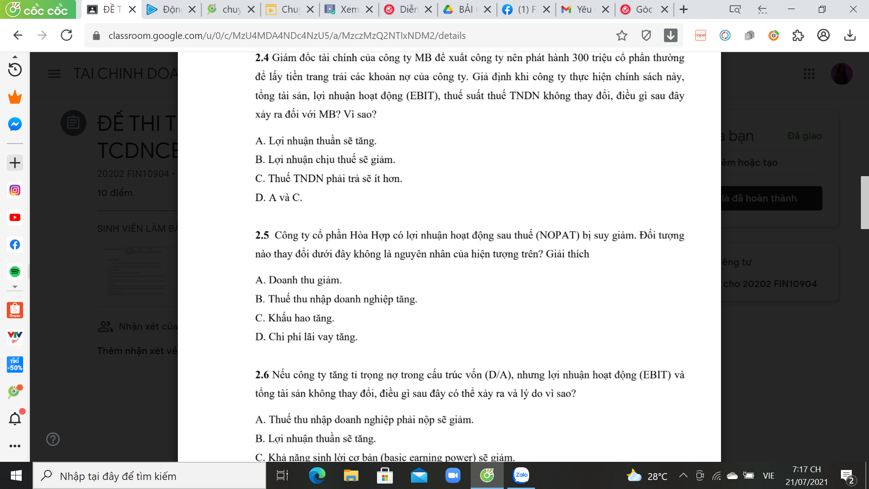The width and height of the screenshot is (869, 489).
Task: Open Spotify from the sidebar
Action: [15, 272]
